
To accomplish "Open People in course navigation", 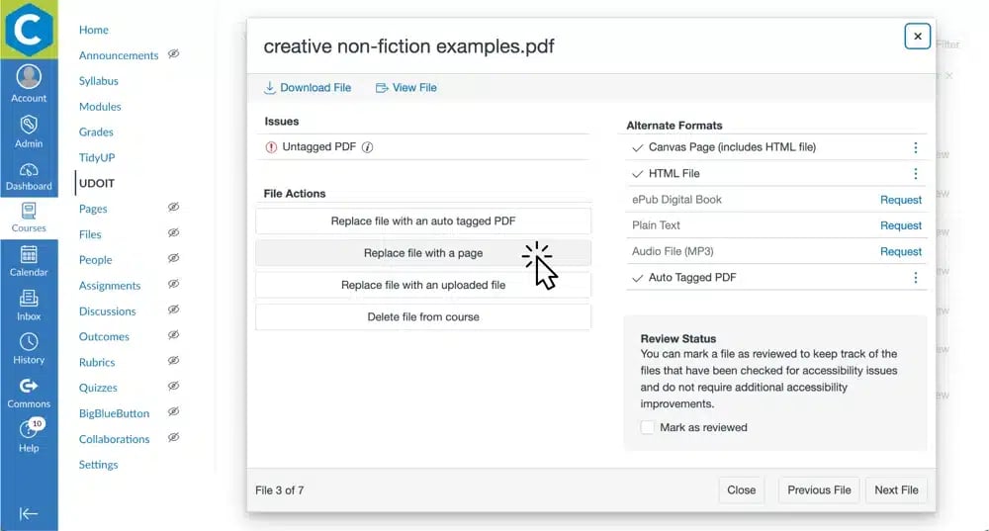I will point(95,260).
